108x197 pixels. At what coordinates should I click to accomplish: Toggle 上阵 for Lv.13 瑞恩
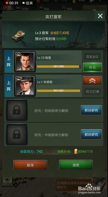tap(9, 61)
